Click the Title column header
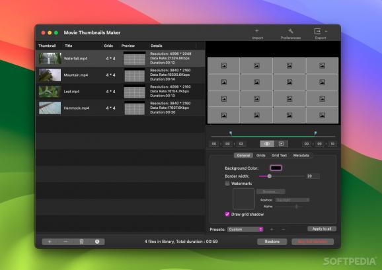 tap(69, 46)
